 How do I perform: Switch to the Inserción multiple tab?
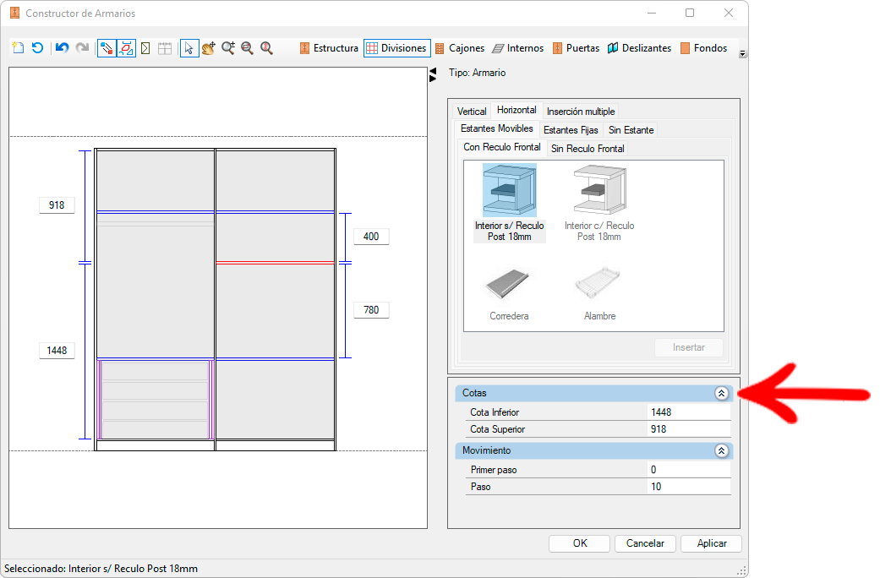pyautogui.click(x=580, y=111)
